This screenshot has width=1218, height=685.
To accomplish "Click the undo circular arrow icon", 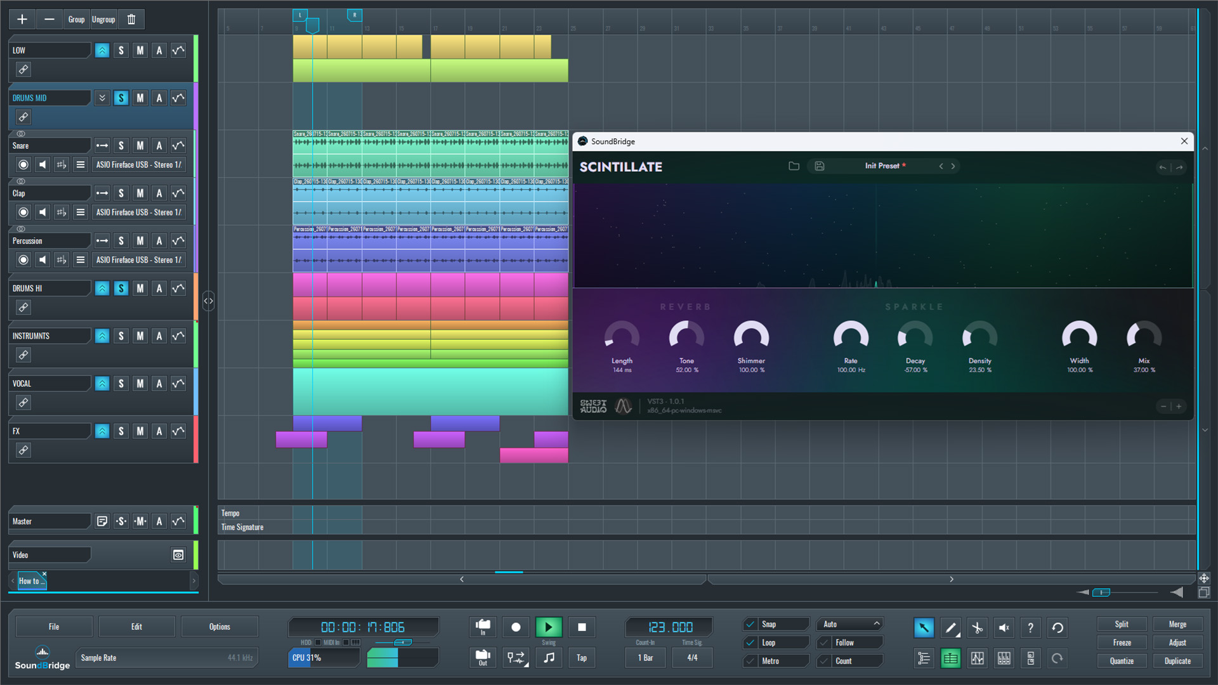I will tap(1058, 628).
